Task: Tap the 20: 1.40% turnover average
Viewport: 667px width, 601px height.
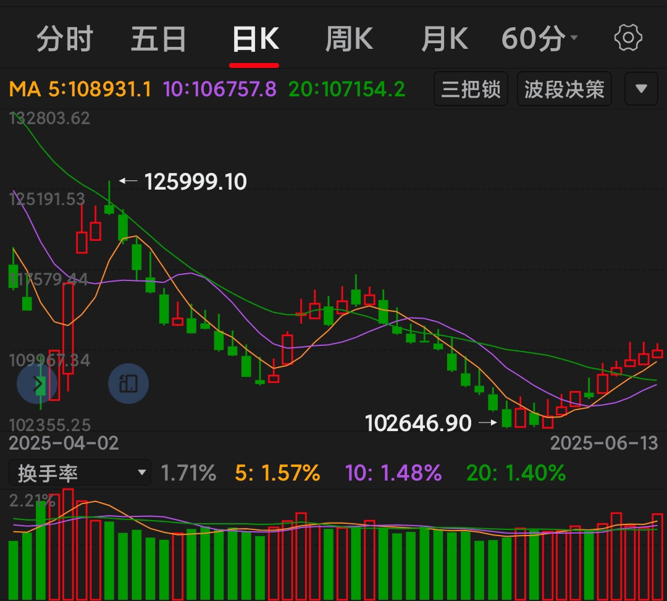Action: [516, 473]
